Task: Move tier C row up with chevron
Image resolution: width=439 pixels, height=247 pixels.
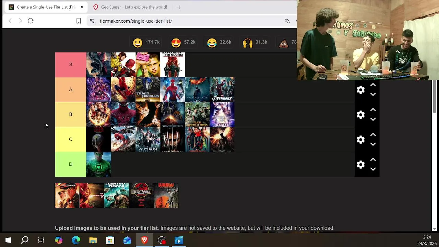Action: [373, 135]
